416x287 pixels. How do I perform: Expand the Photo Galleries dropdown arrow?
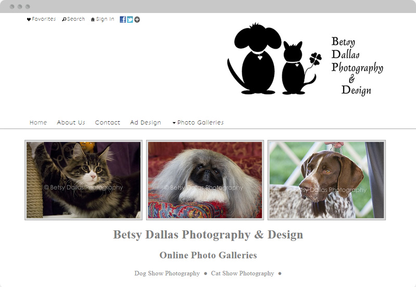174,123
